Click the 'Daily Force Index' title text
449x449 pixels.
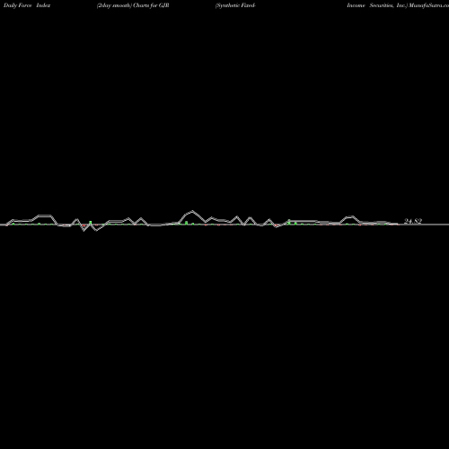27,5
